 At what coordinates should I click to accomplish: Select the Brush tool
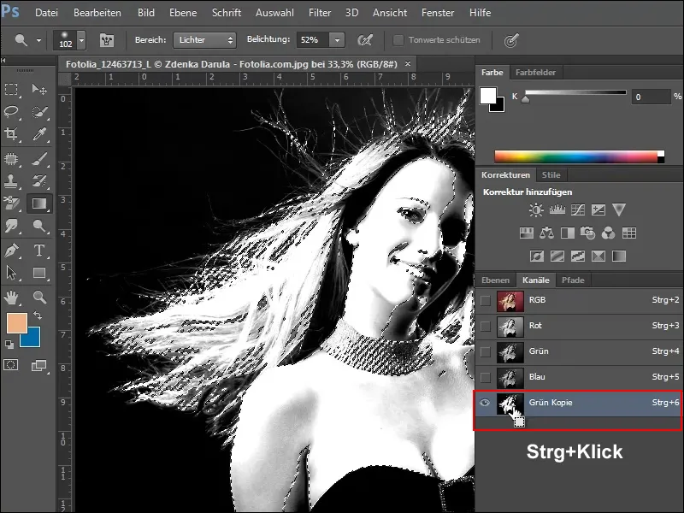39,159
